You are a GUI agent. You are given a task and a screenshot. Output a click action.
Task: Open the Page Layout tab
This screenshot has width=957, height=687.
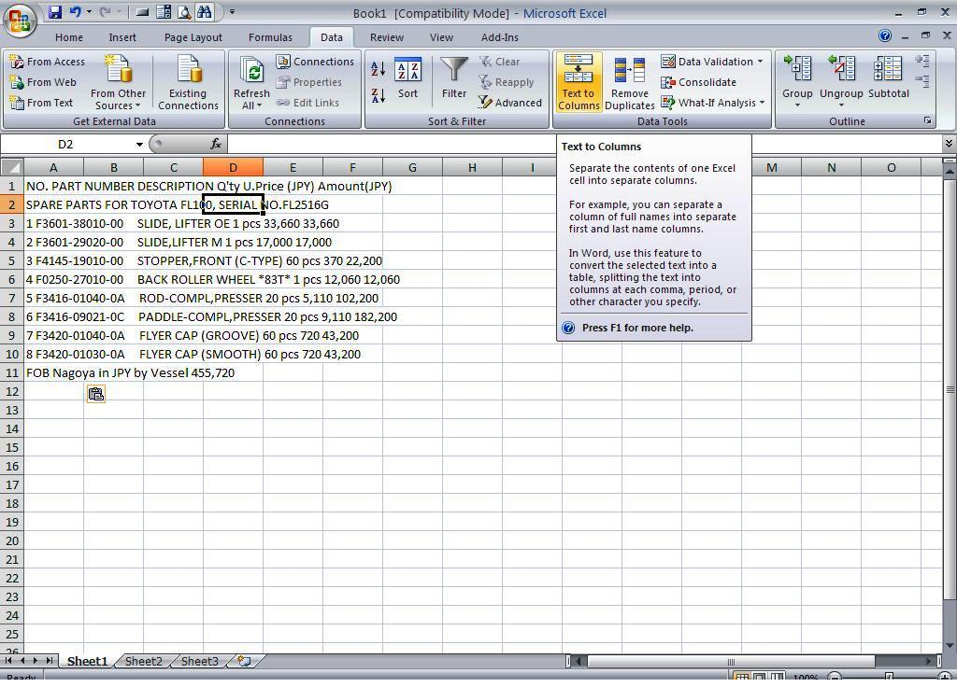pos(193,37)
